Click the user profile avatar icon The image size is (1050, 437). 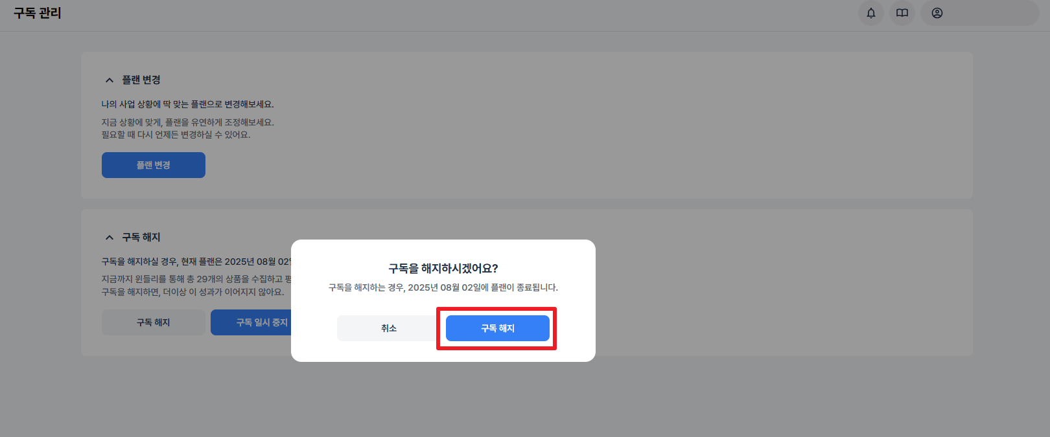pos(937,13)
